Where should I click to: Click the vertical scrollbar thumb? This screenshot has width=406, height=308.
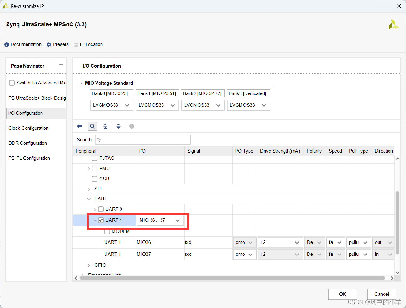click(x=397, y=223)
